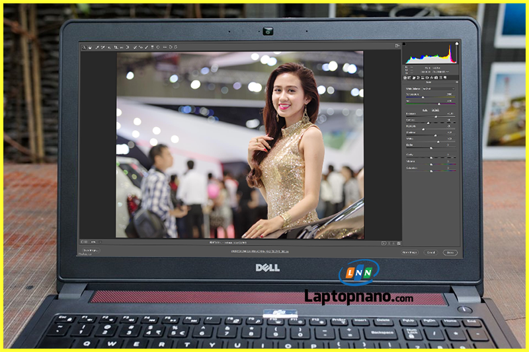This screenshot has width=529, height=352.
Task: Click the Save Image button
Action: coord(91,250)
